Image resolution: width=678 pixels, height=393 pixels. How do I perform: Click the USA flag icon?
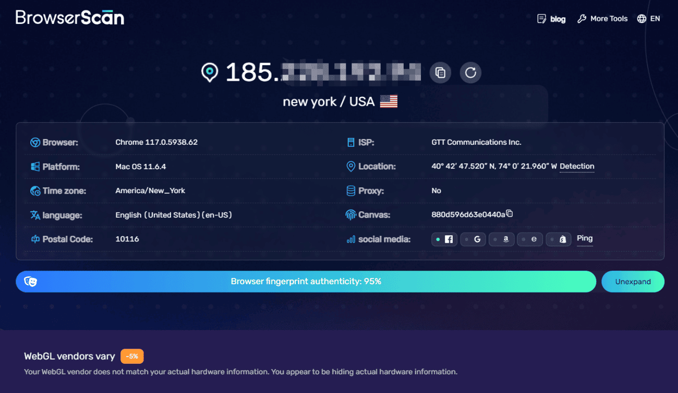point(389,101)
